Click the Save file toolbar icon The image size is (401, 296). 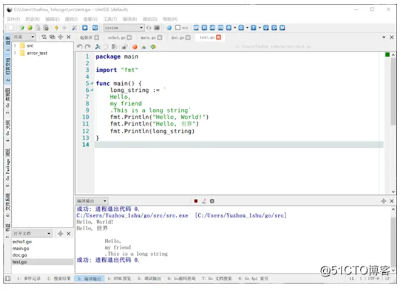(38, 28)
